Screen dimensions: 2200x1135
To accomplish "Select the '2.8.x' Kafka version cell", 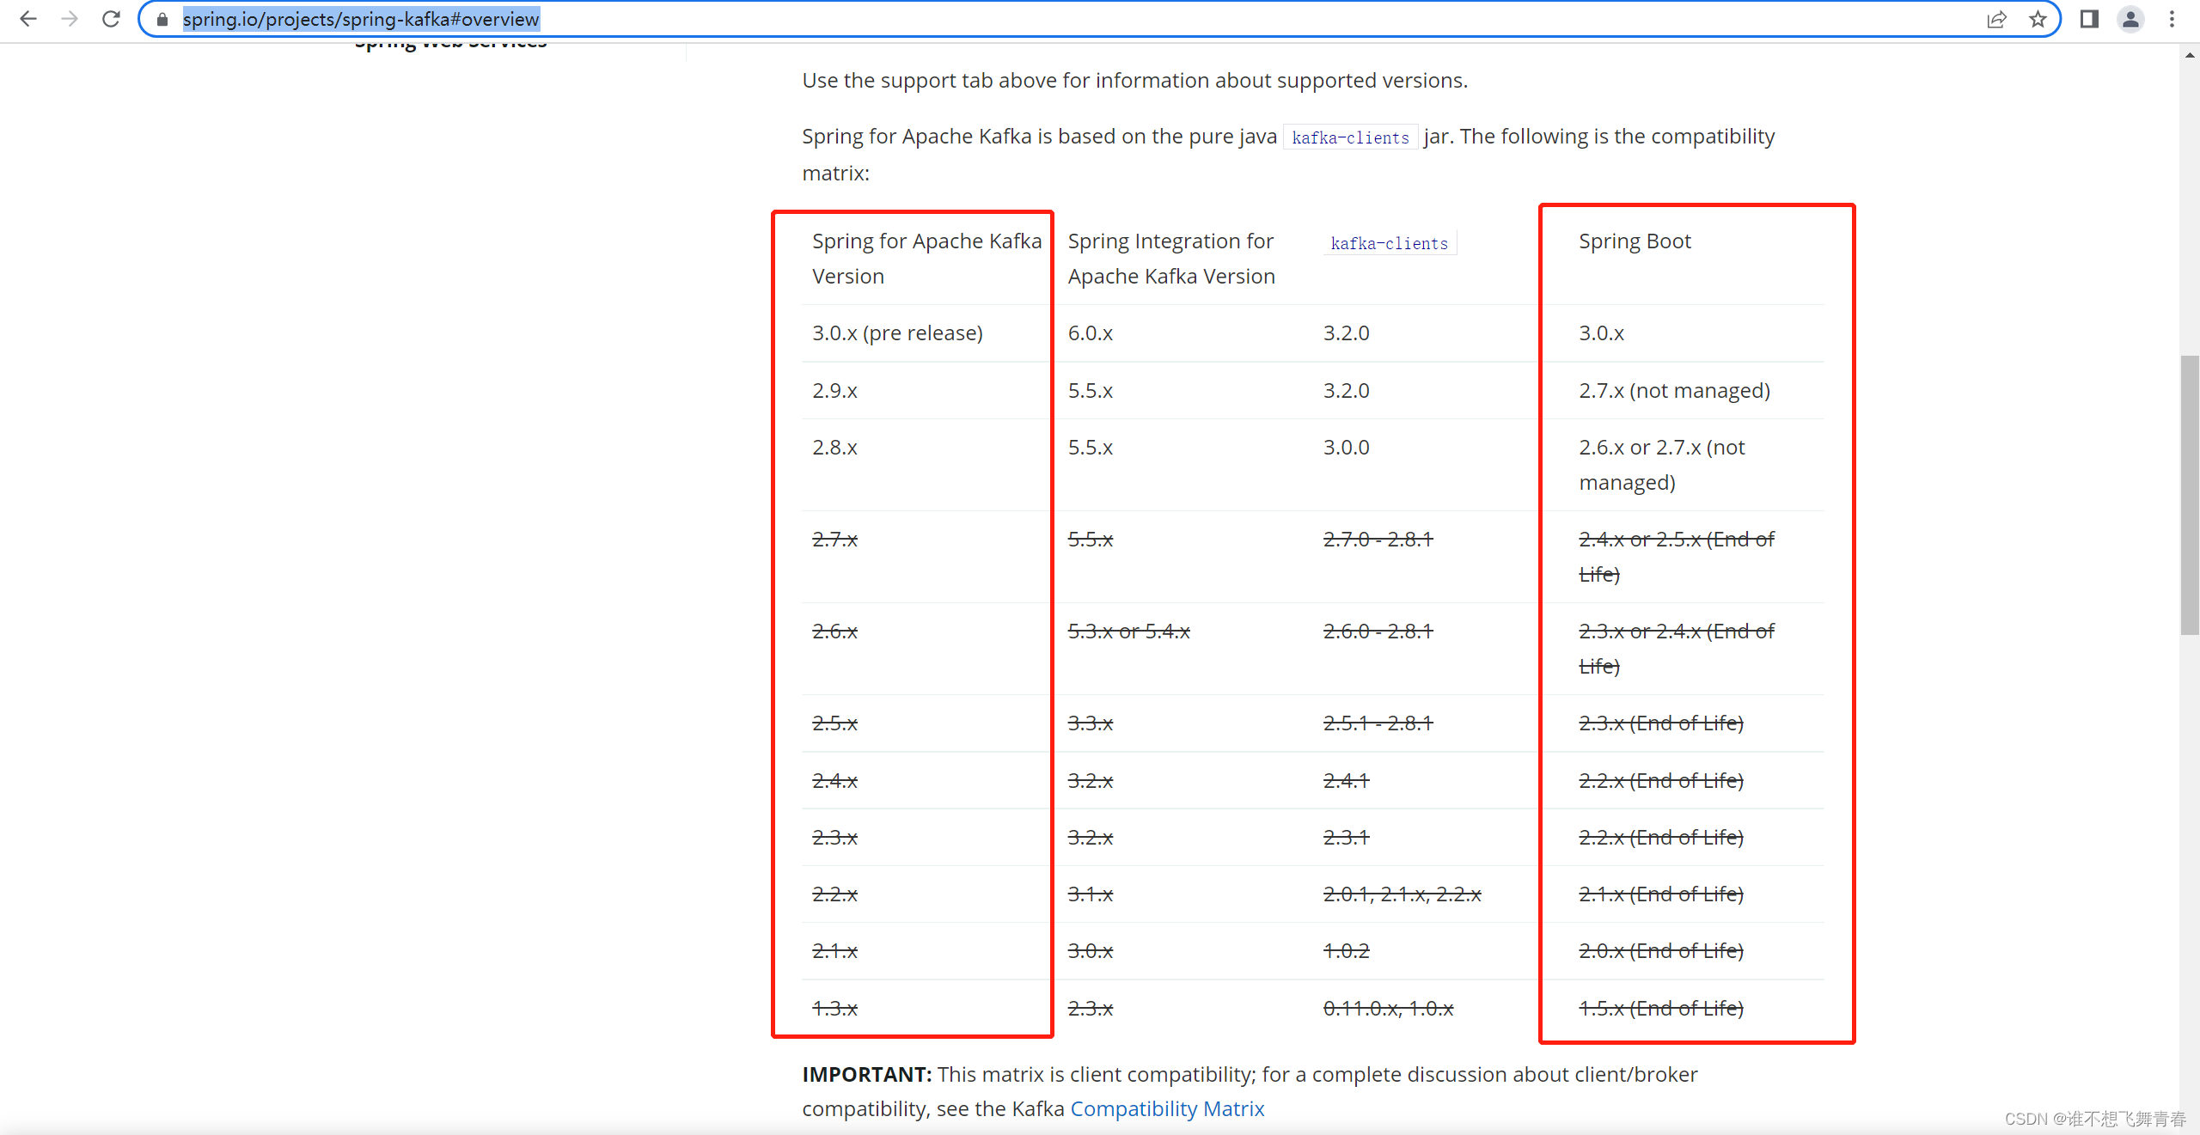I will point(834,447).
